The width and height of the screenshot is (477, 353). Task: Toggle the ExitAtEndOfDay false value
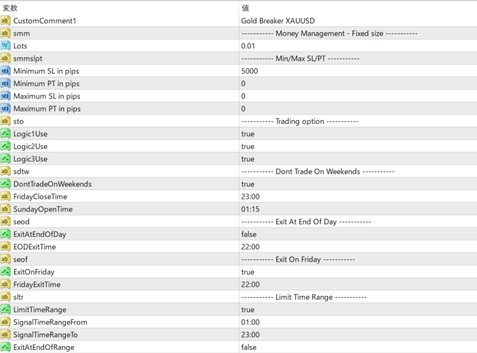249,234
